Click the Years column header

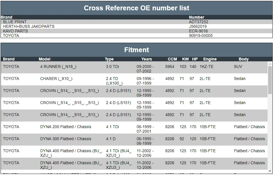[147, 59]
